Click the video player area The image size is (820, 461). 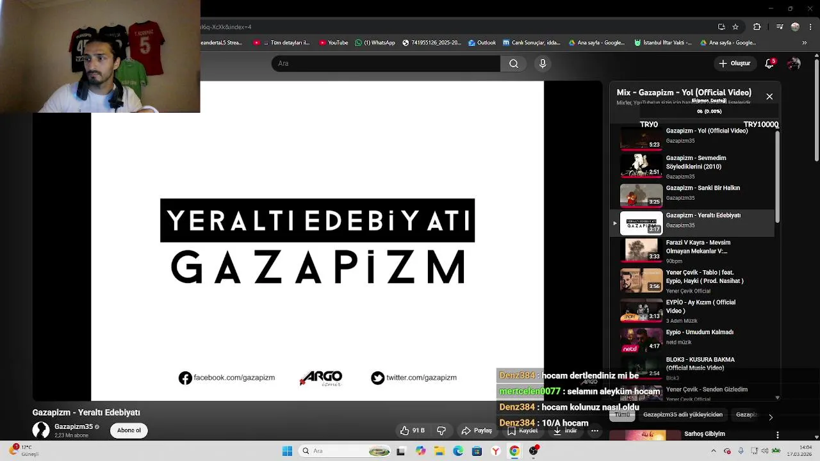tap(317, 241)
